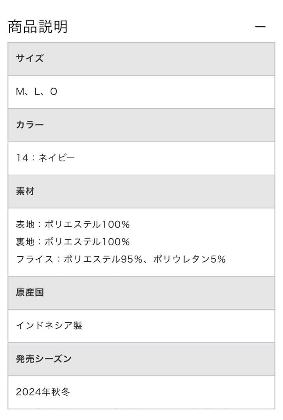Viewport: 283px width, 420px height.
Task: Select the インドネシア製 value cell
Action: click(141, 325)
